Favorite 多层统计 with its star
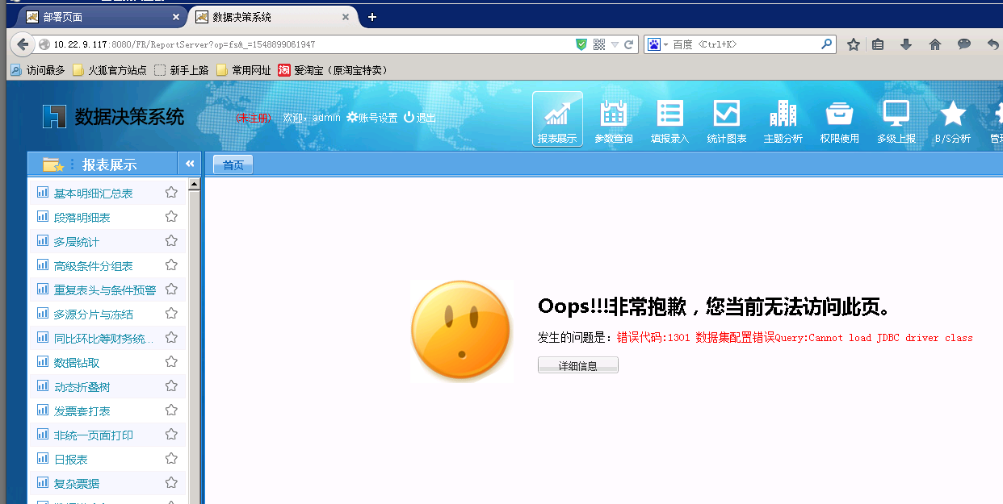 pos(171,241)
